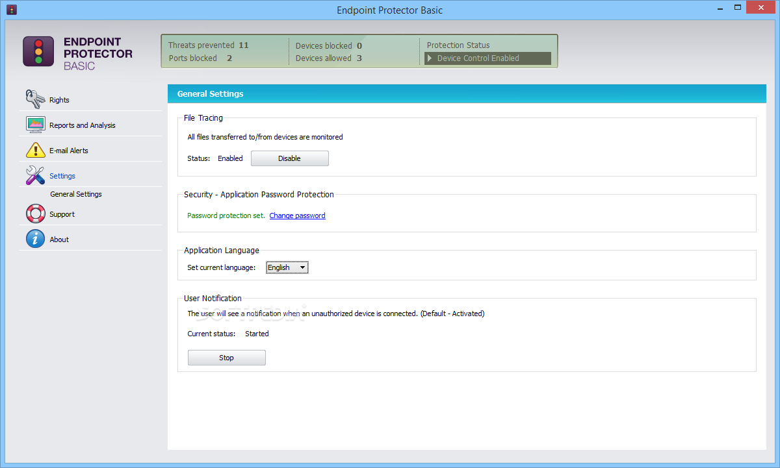Viewport: 780px width, 468px height.
Task: Disable file tracing
Action: click(289, 158)
